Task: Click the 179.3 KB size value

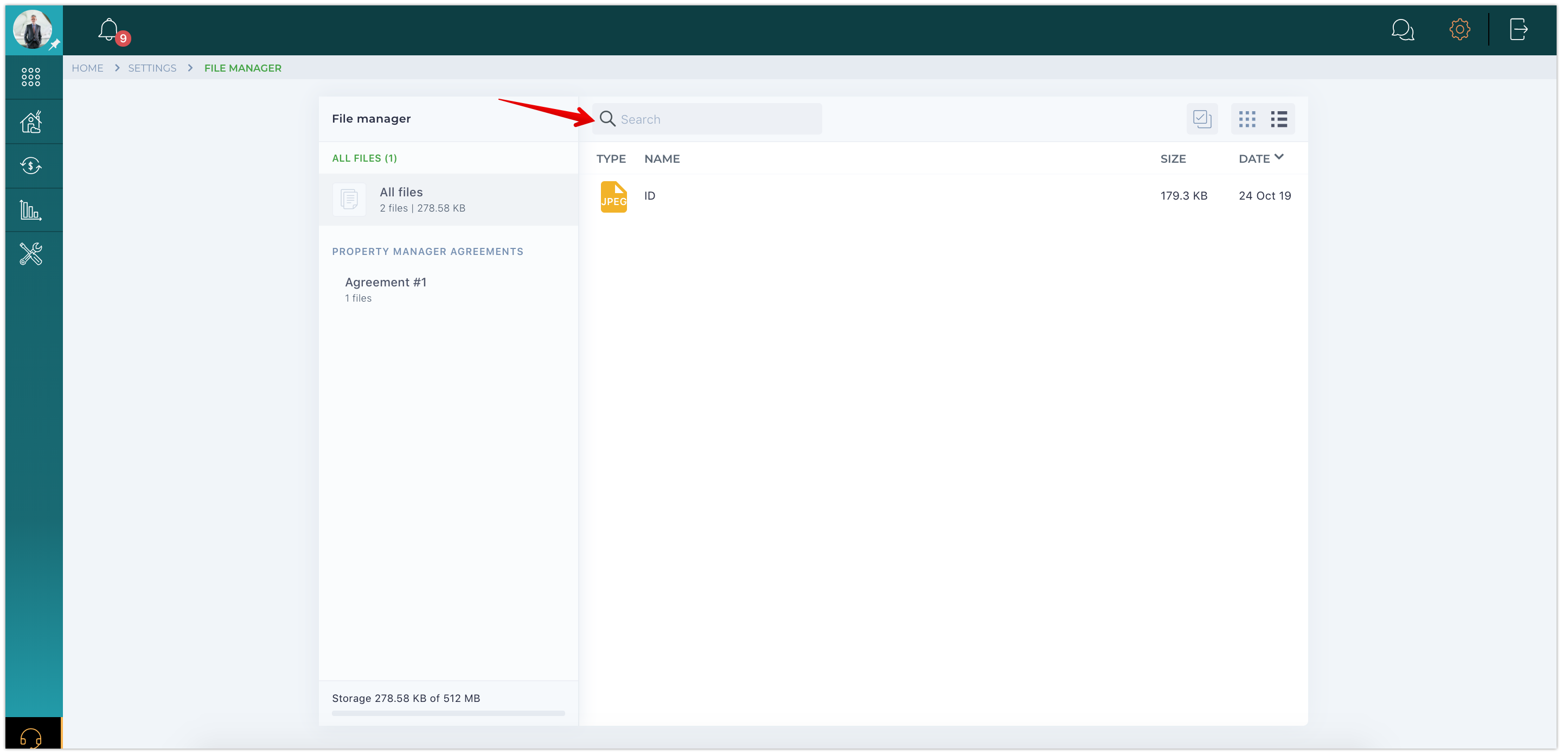Action: [x=1183, y=196]
